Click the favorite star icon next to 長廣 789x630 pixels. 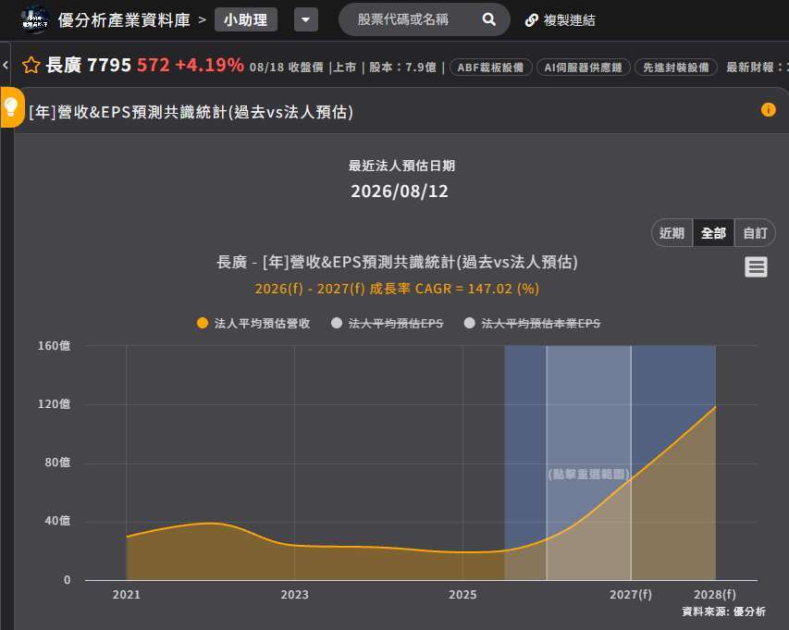pos(31,66)
